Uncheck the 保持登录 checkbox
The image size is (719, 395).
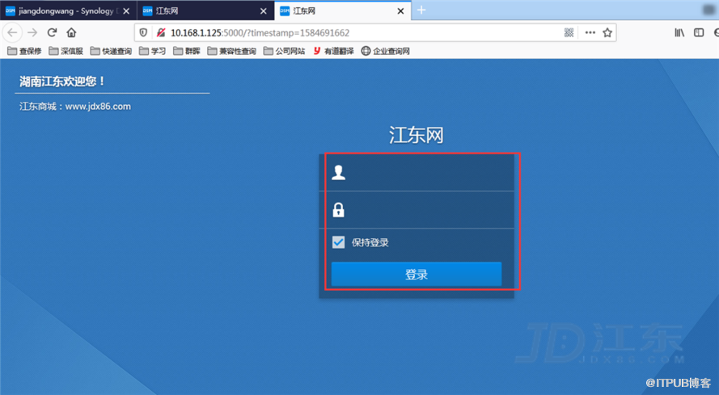click(338, 242)
